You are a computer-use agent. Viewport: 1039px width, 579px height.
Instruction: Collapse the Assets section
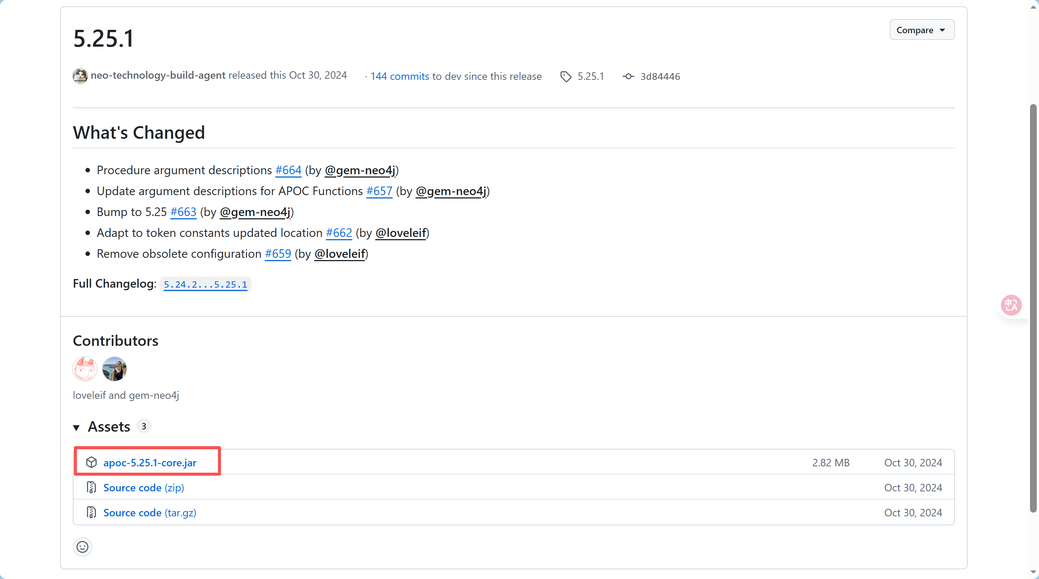76,428
